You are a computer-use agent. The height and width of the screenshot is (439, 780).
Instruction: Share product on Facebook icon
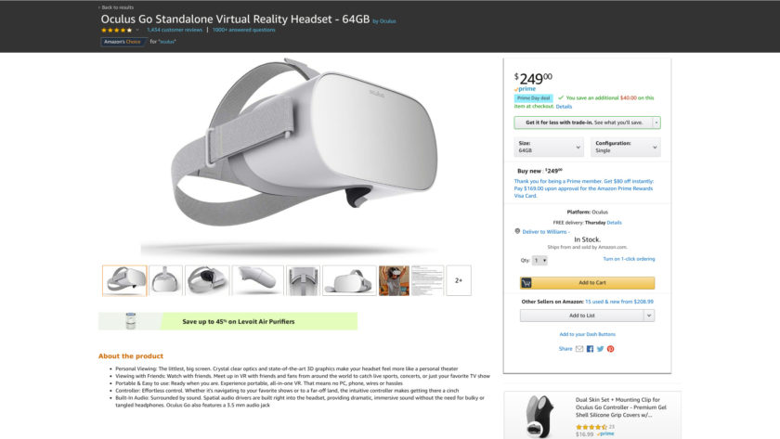click(590, 349)
